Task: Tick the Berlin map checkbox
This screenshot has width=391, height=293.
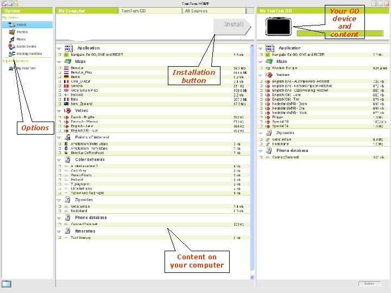Action: (x=60, y=77)
